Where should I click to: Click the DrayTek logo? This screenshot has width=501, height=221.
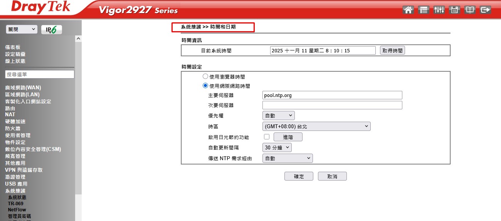tap(41, 7)
